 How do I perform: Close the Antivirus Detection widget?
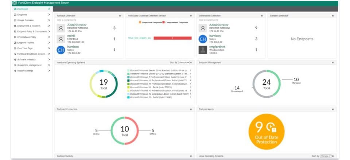click(120, 16)
